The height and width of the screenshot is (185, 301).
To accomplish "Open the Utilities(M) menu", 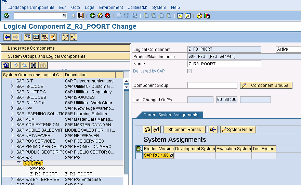I will point(137,8).
